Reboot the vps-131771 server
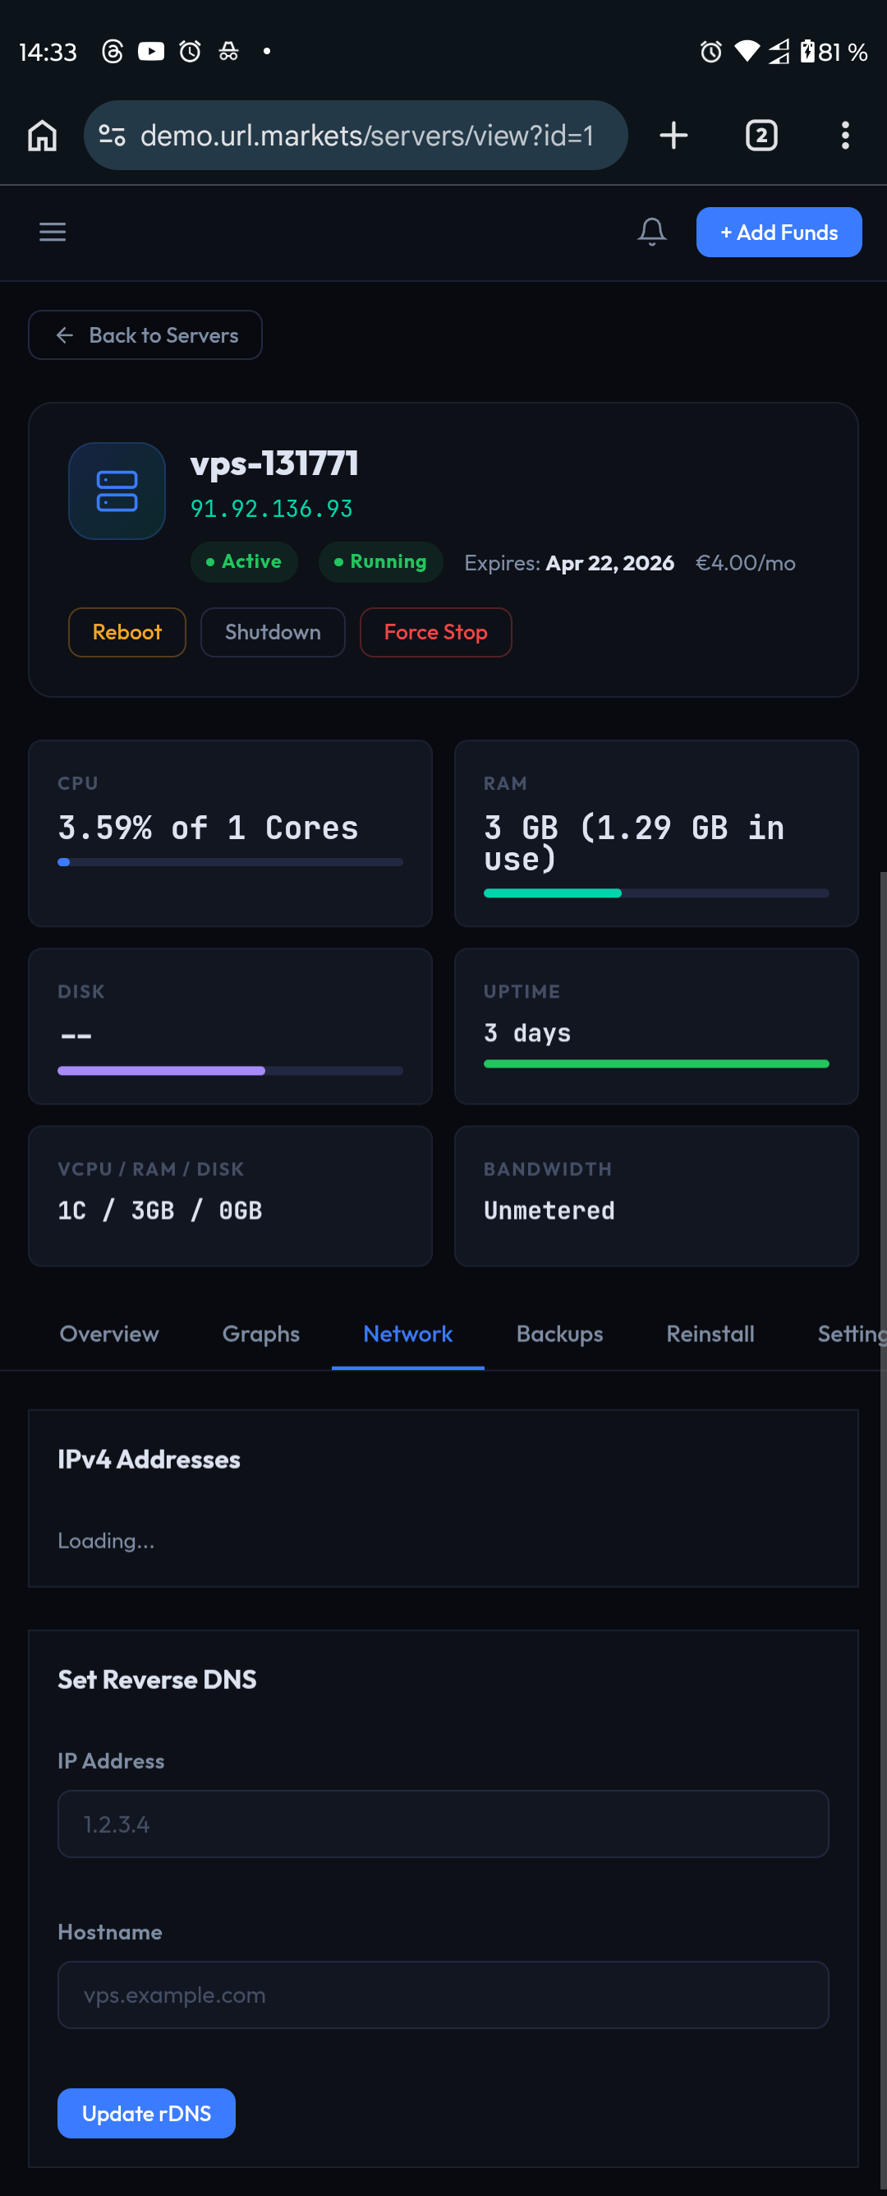Viewport: 887px width, 2196px height. point(127,633)
